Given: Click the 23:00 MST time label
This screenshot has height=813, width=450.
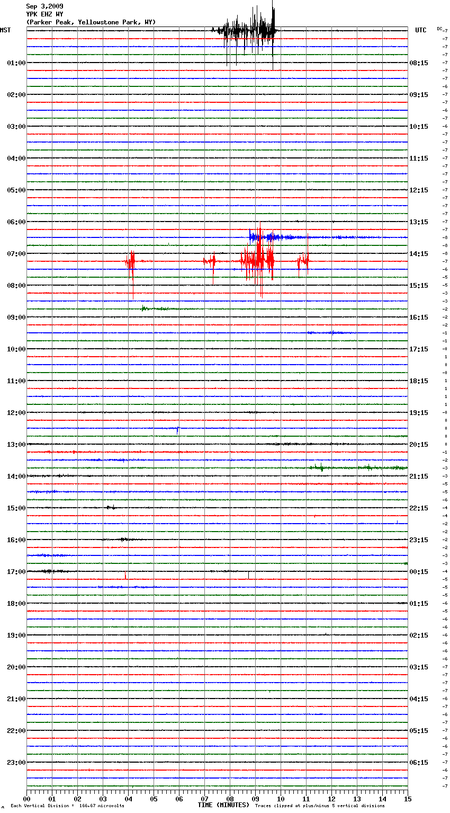Looking at the screenshot, I should pyautogui.click(x=16, y=763).
